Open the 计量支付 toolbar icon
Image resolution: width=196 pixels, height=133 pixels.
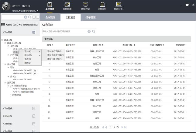102,6
